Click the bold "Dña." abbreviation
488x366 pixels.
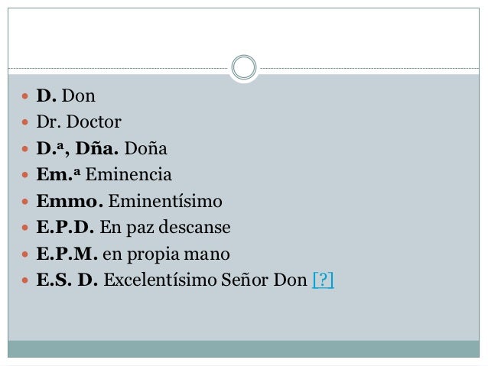[x=97, y=148]
